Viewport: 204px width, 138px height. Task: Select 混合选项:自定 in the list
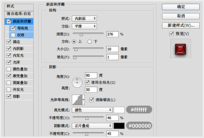coord(19,14)
